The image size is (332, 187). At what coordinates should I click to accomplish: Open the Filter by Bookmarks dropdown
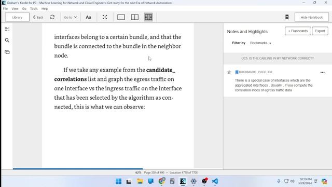point(260,43)
